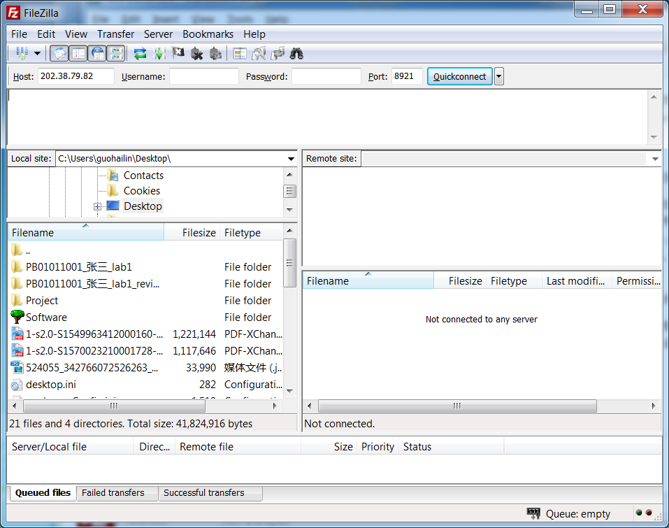Search files with the binoculars icon

click(x=296, y=53)
